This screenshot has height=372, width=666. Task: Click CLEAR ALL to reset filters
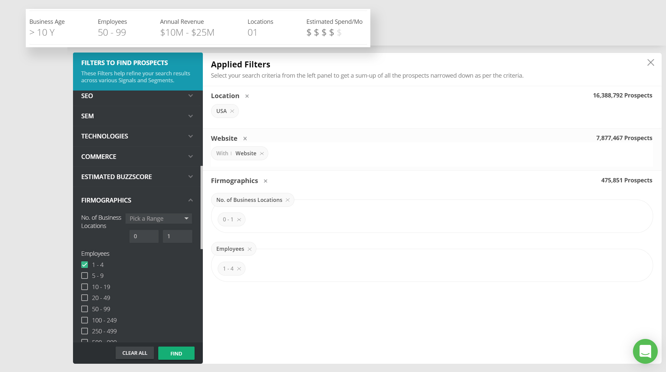tap(135, 353)
